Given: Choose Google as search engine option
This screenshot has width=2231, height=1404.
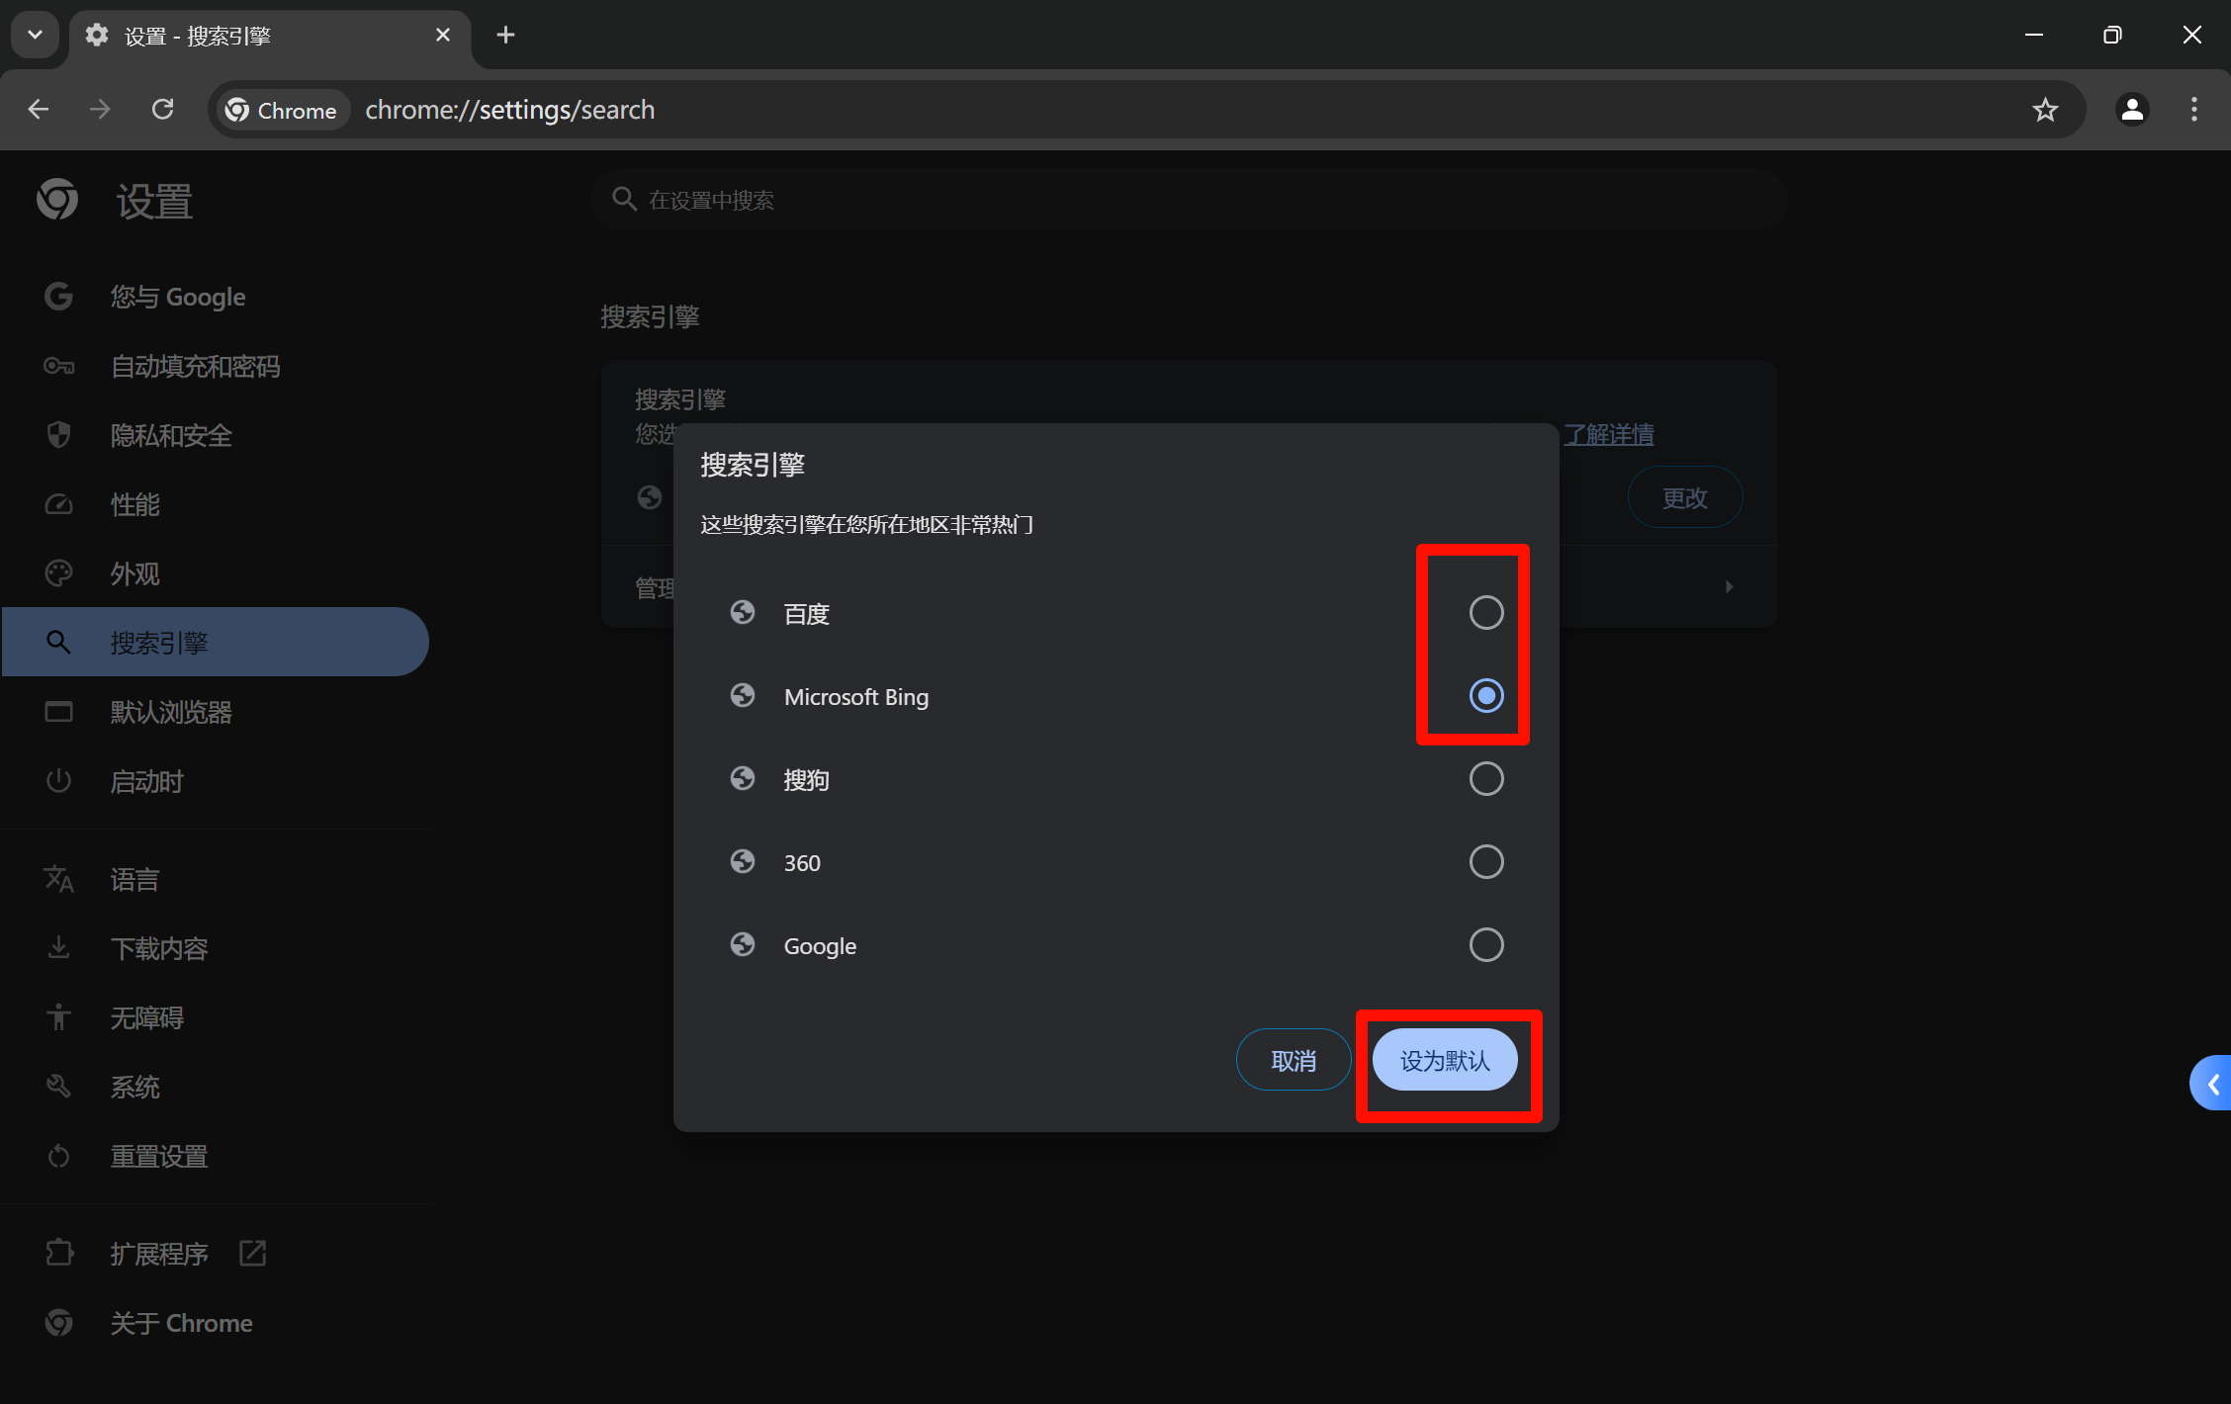Looking at the screenshot, I should (1485, 945).
